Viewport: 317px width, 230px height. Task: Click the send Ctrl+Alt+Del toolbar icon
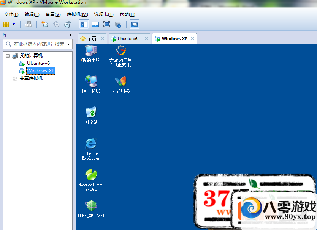[x=29, y=24]
